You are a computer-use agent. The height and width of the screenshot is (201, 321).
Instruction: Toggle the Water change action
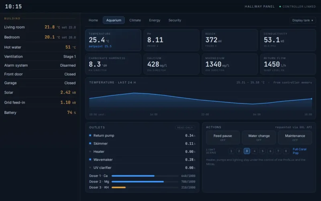[x=259, y=137]
